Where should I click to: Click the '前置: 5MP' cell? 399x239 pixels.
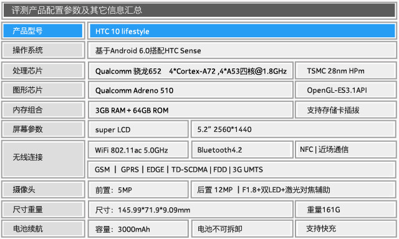[x=138, y=189]
